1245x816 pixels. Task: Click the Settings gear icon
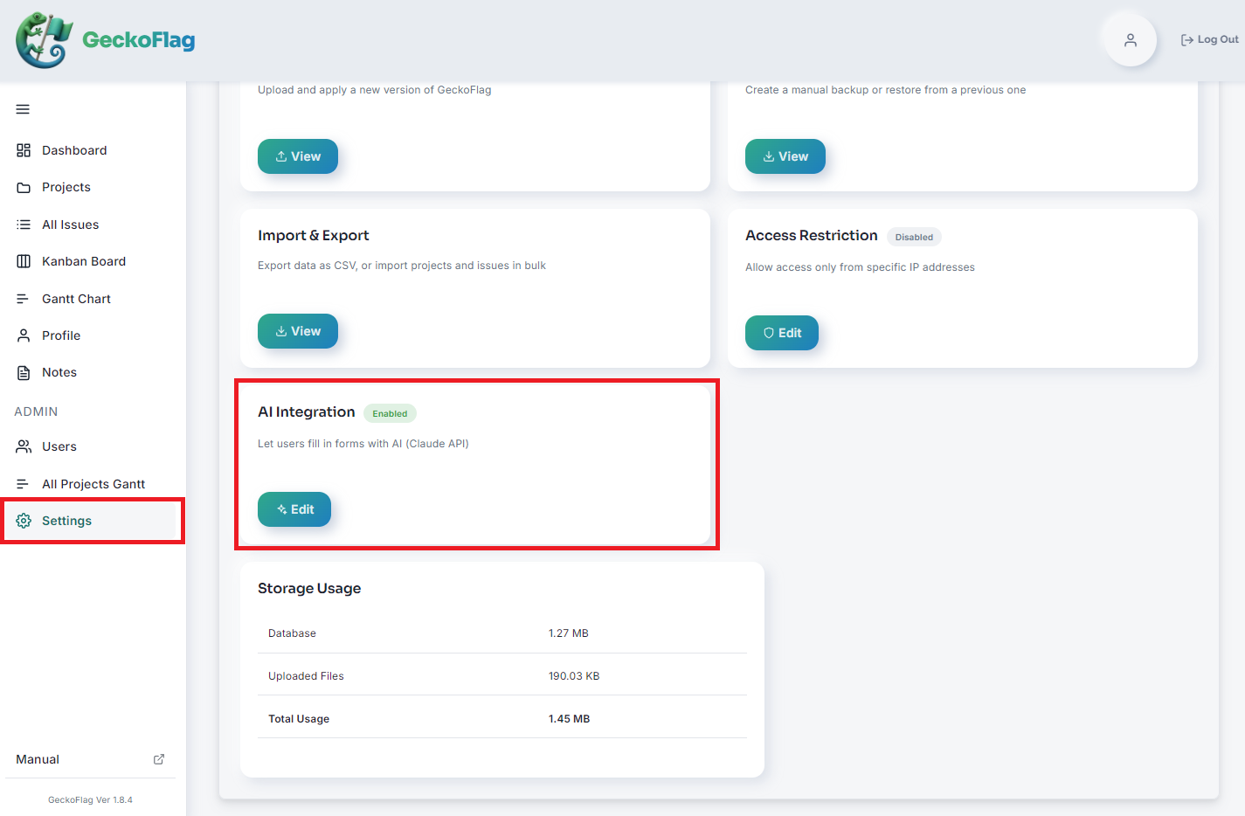24,521
